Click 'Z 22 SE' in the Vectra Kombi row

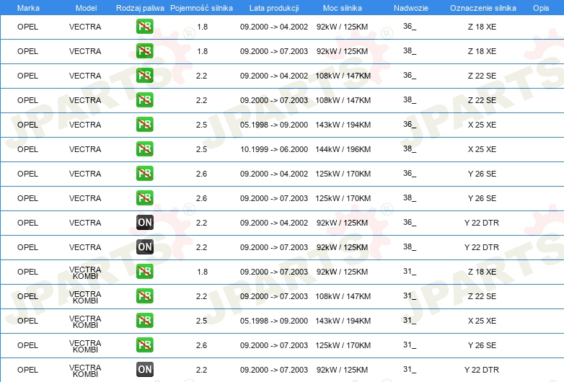[x=482, y=296]
